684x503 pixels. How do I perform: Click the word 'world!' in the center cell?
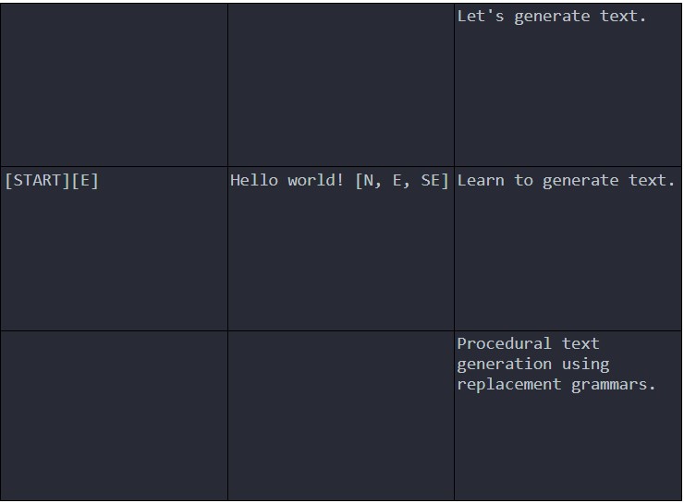[315, 180]
